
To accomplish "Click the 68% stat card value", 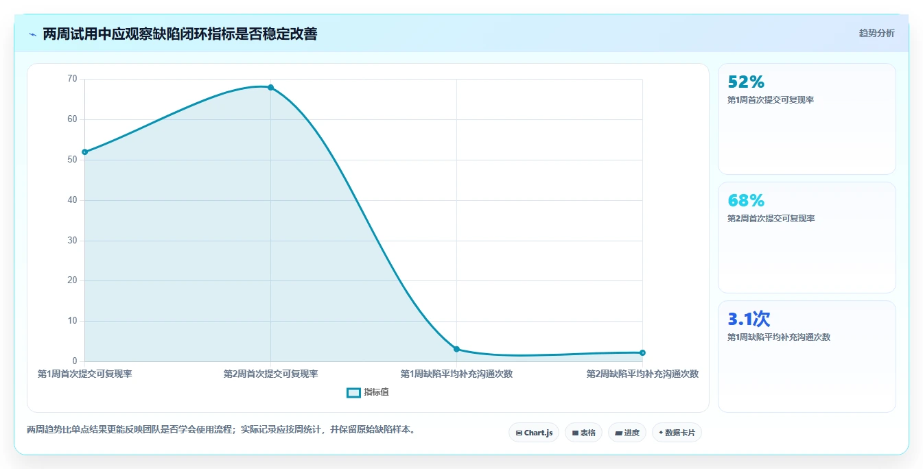I will (x=746, y=201).
